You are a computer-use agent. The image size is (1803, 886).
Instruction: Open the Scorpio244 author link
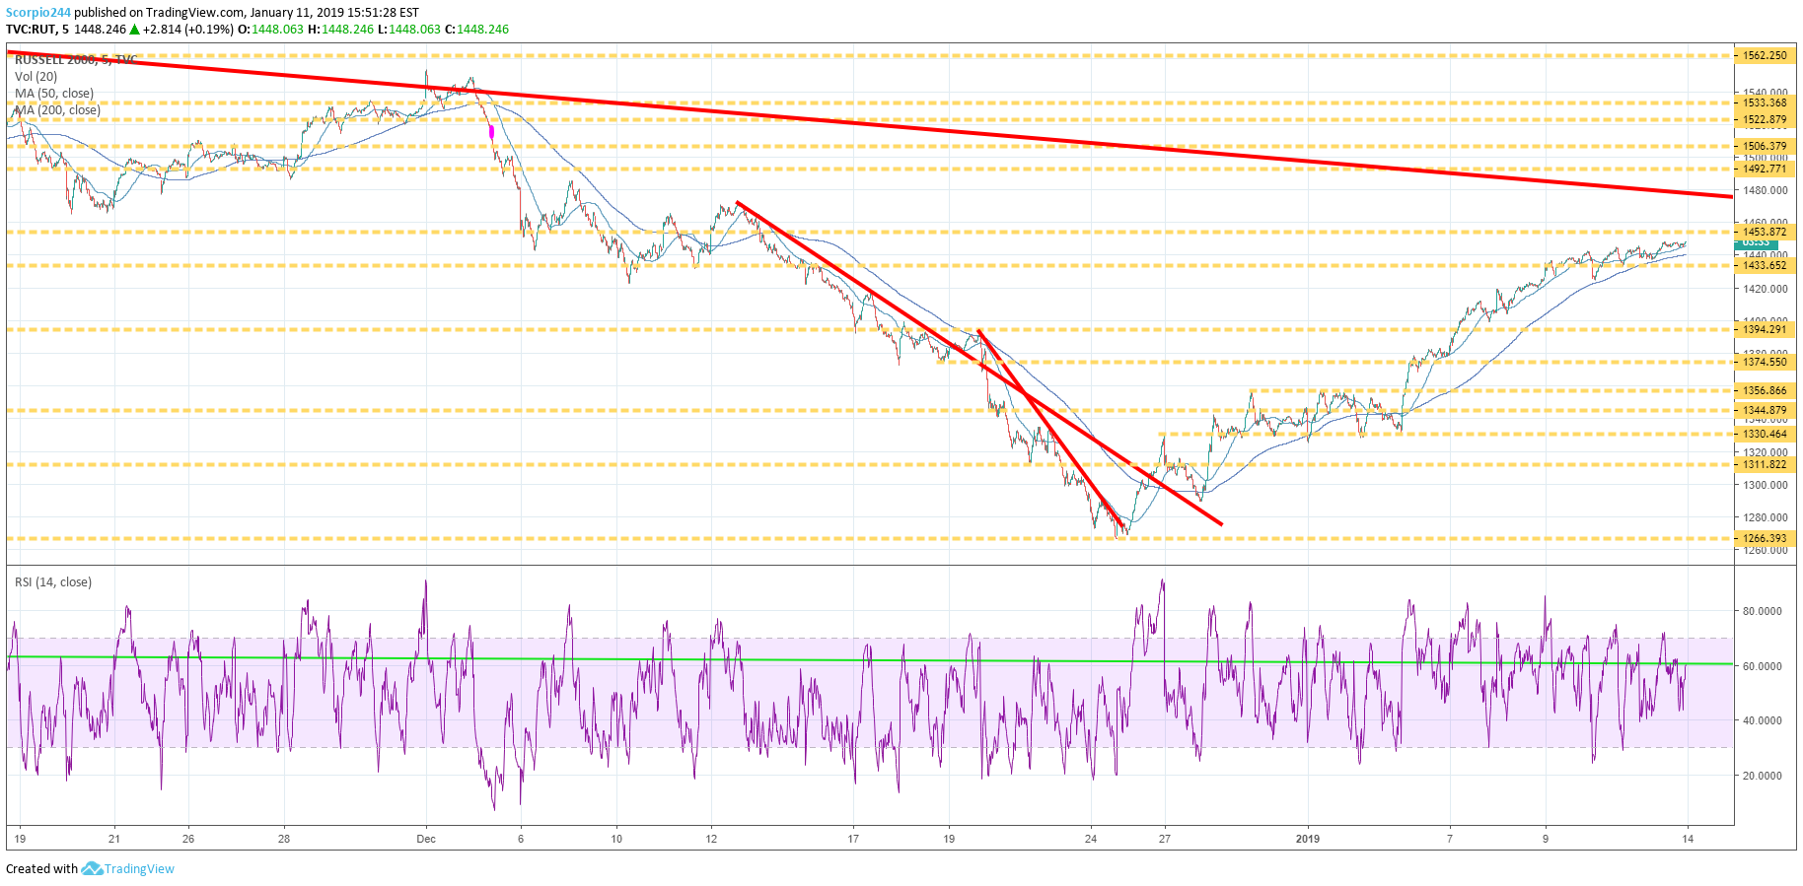point(38,13)
